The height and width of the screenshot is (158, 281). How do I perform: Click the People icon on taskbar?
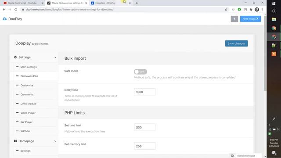click(274, 119)
